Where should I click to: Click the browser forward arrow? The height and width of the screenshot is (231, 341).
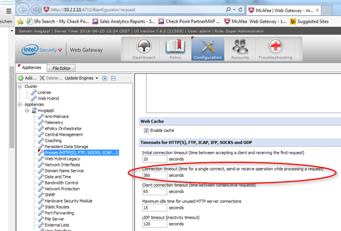coord(36,10)
